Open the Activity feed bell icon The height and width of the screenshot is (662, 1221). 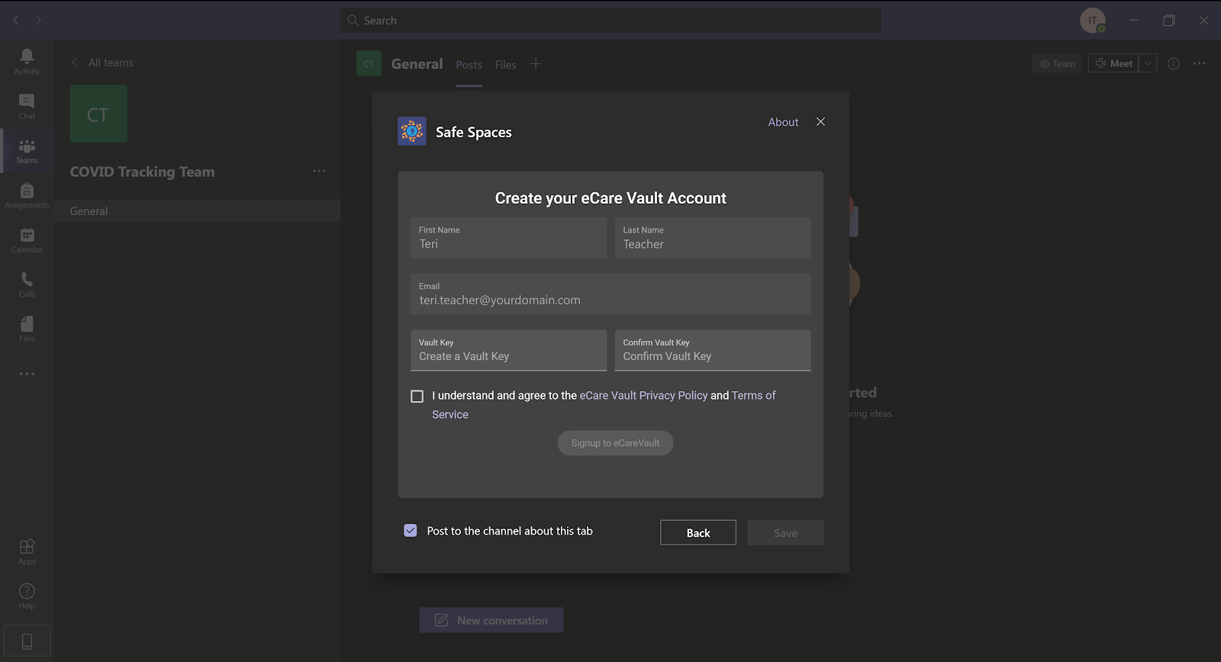click(27, 61)
